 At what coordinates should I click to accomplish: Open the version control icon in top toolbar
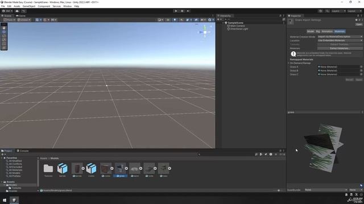(x=24, y=11)
